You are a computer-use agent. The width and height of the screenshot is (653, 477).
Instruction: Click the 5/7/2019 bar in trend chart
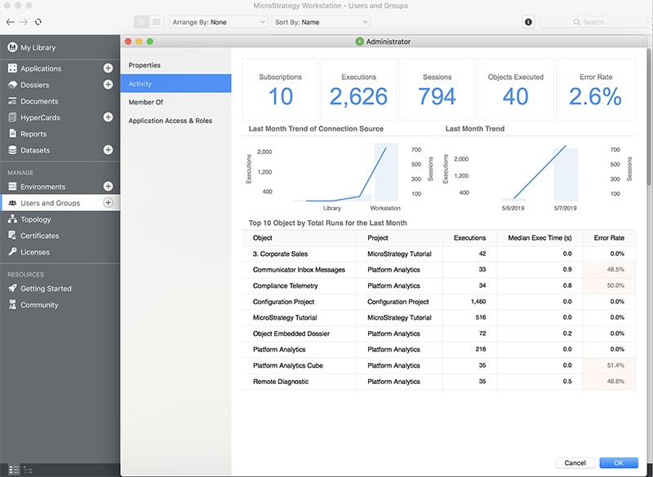click(x=566, y=174)
